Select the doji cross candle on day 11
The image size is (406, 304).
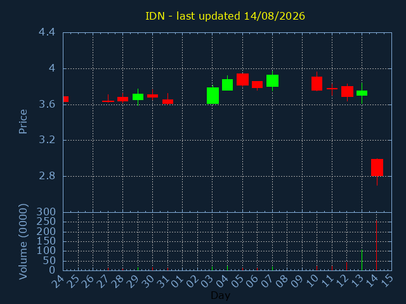(x=332, y=89)
